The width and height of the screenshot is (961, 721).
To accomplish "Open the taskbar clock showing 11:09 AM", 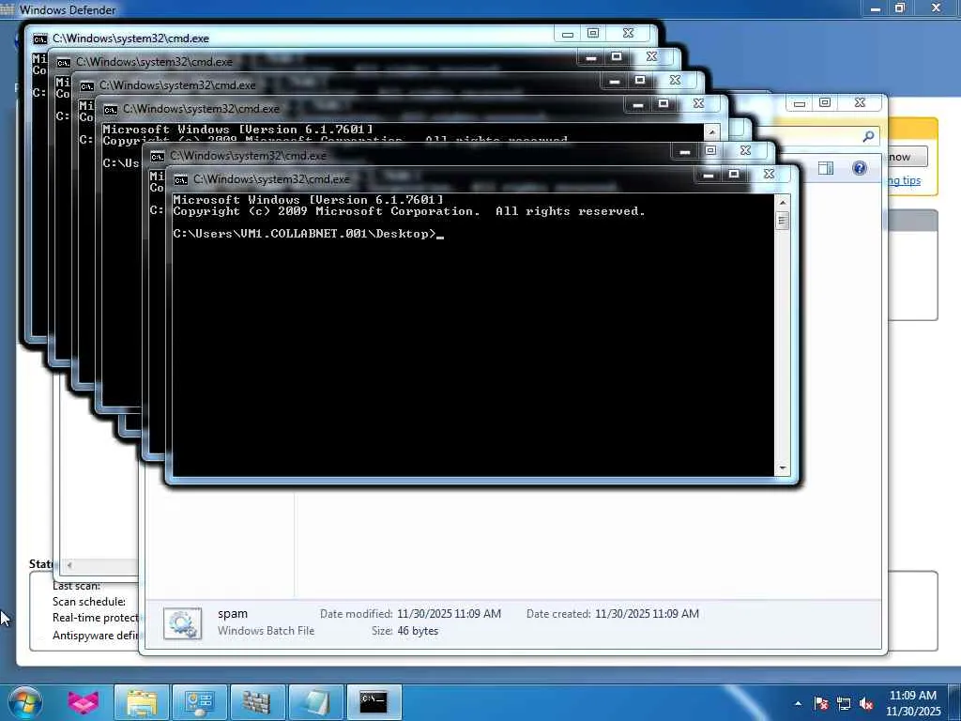I will point(912,703).
